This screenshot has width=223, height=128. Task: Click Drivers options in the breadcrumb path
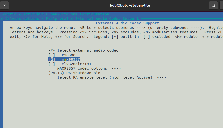[22, 19]
